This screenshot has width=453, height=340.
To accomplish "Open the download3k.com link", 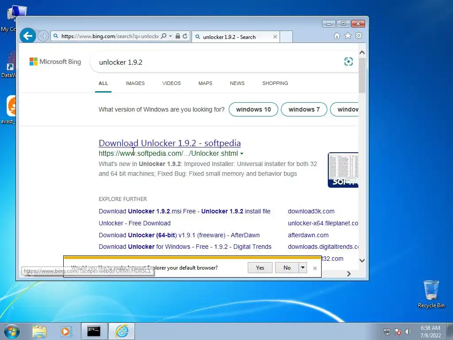I will pyautogui.click(x=311, y=211).
